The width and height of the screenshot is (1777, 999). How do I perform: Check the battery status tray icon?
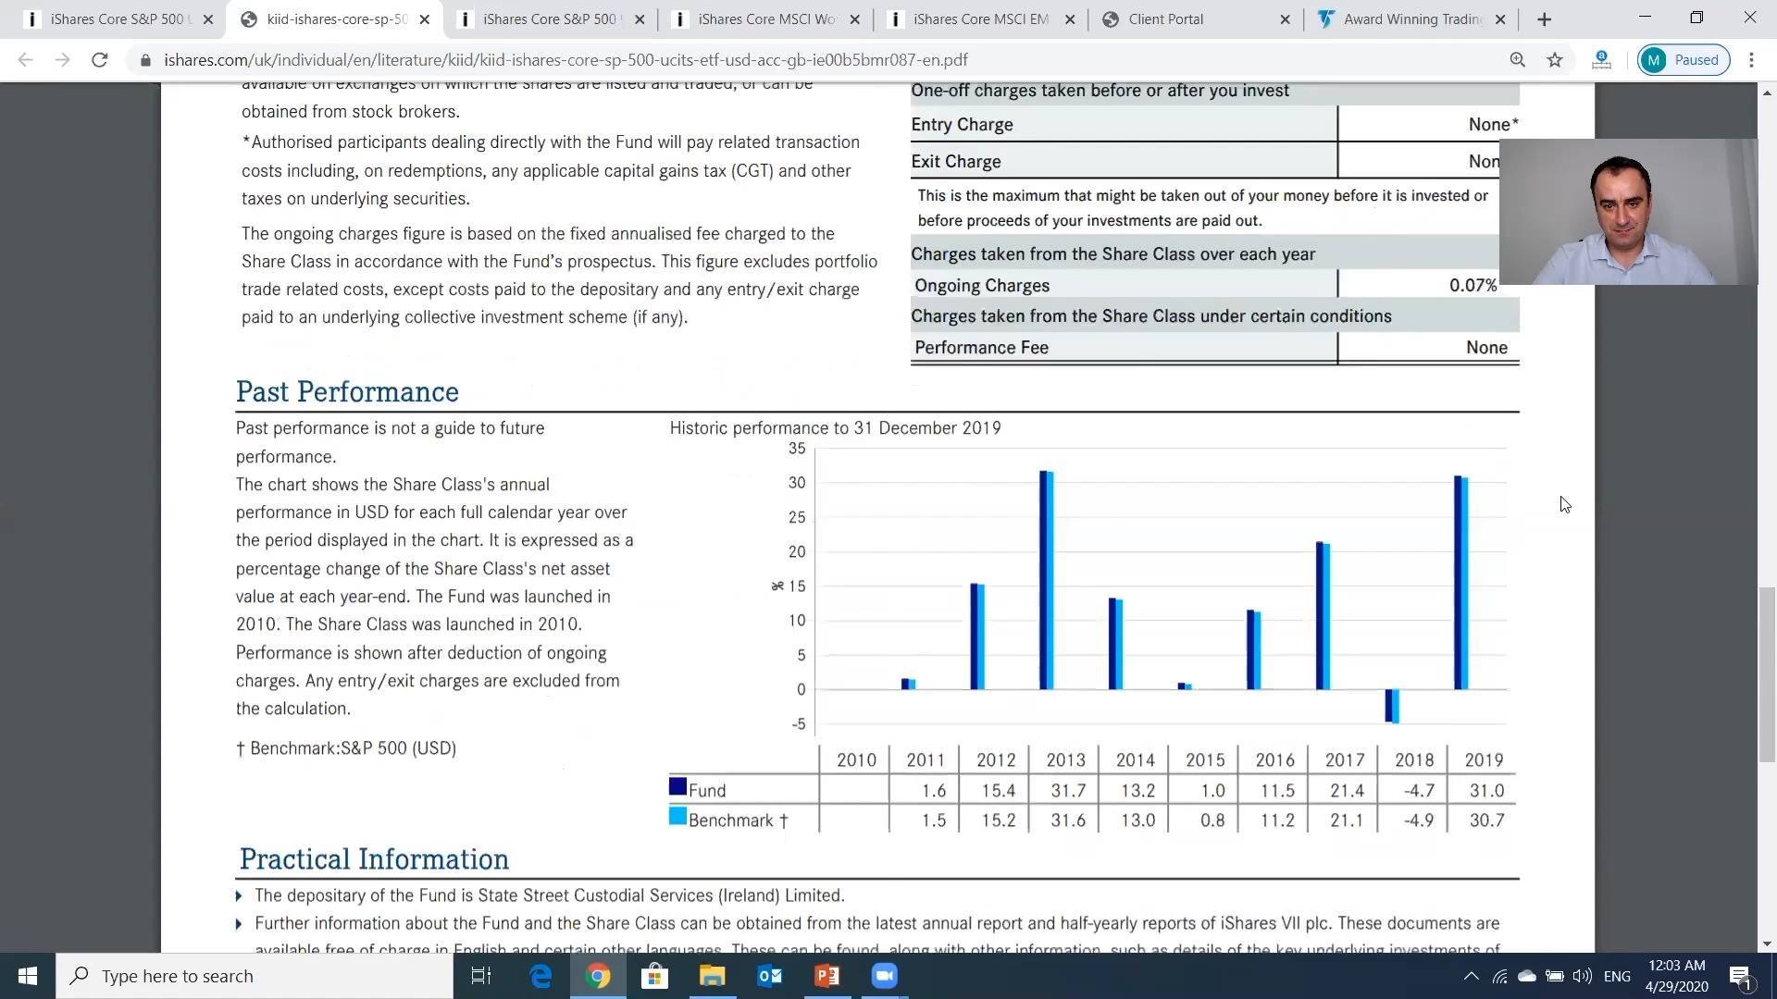[1555, 976]
